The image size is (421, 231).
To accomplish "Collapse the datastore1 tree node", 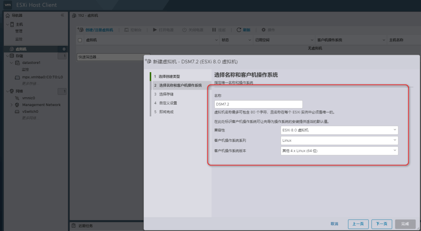I will click(x=12, y=63).
